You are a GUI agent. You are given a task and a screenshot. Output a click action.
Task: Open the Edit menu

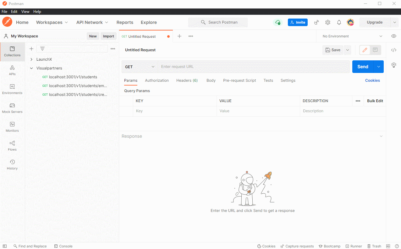click(14, 12)
